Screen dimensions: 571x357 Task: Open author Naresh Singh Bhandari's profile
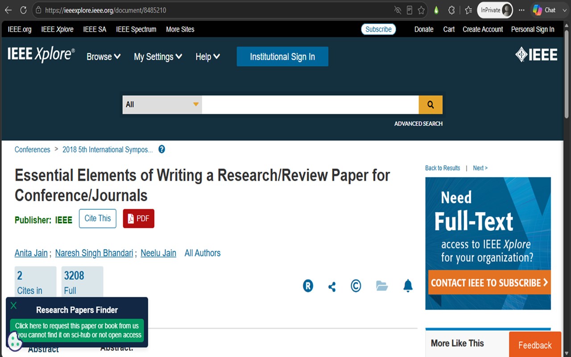tap(94, 253)
